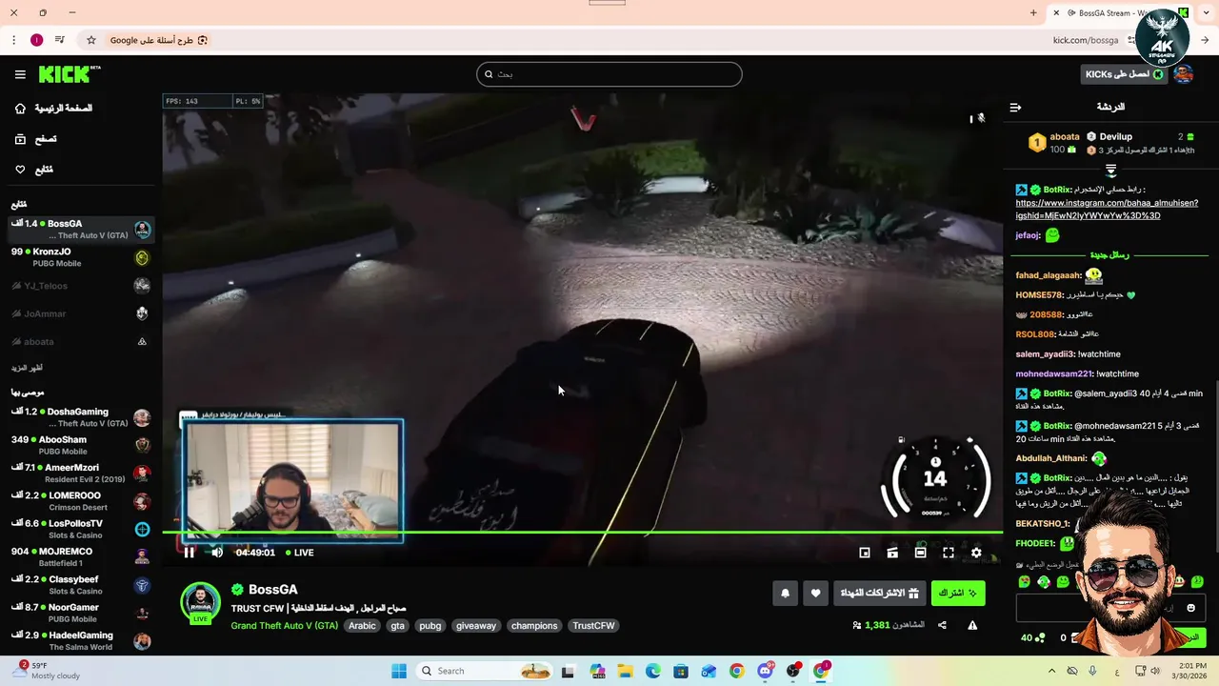Open the offline aboata channel in sidebar

click(x=80, y=341)
